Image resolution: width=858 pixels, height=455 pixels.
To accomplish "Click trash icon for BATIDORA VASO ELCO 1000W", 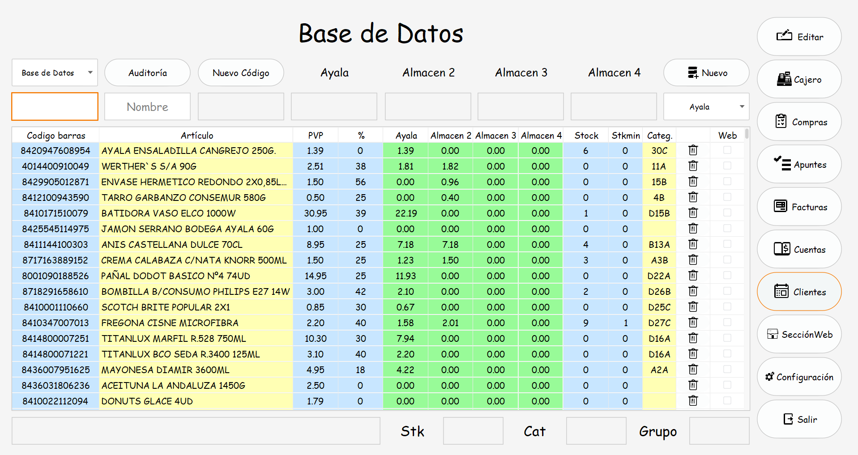I will click(693, 213).
